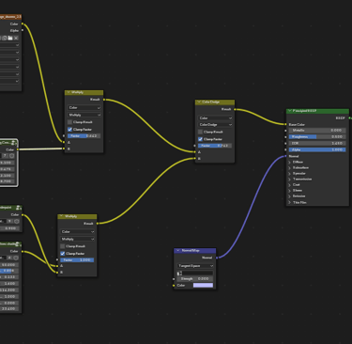352x344 pixels.
Task: Click the open image folder icon on the texture node
Action: click(x=10, y=38)
